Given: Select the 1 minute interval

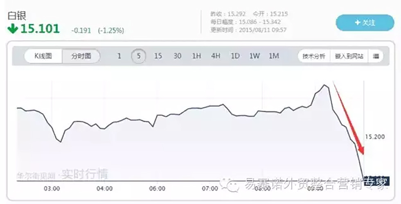Looking at the screenshot, I should (119, 57).
